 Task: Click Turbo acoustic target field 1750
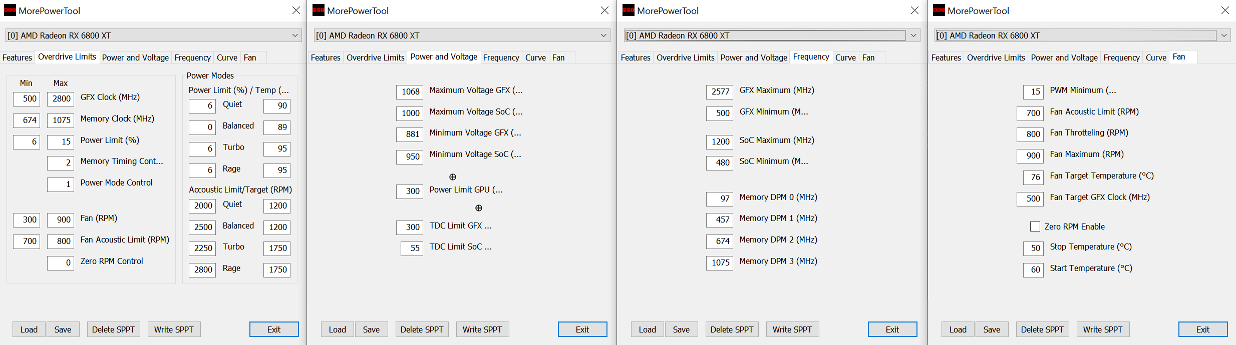click(x=277, y=248)
